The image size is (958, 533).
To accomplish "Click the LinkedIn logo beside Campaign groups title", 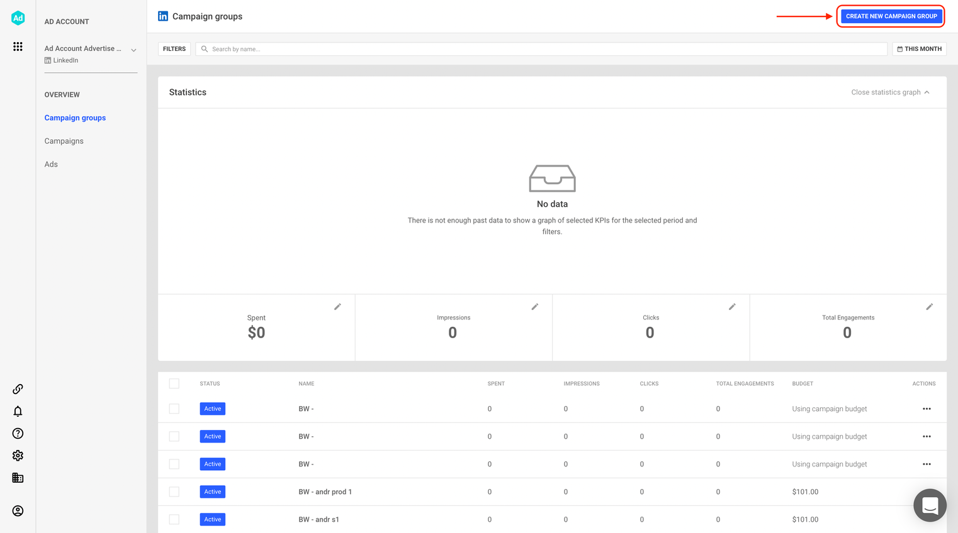I will click(x=163, y=16).
